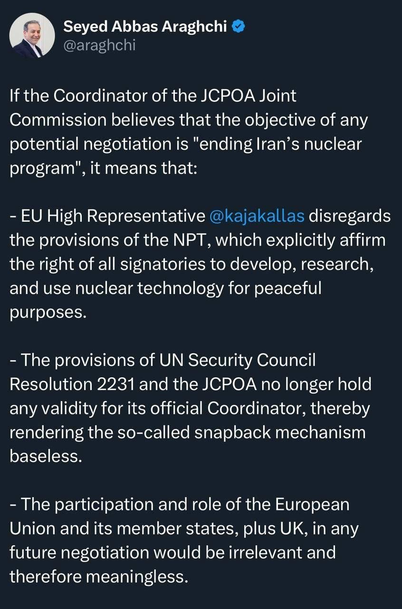402x609 pixels.
Task: Click the word "purposes."
Action: pos(48,312)
